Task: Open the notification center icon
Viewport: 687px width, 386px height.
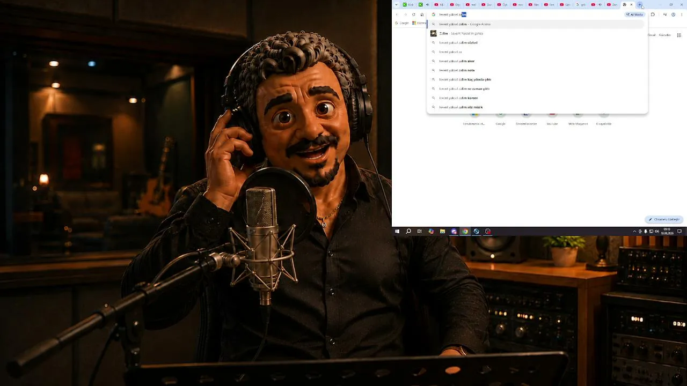Action: click(679, 232)
